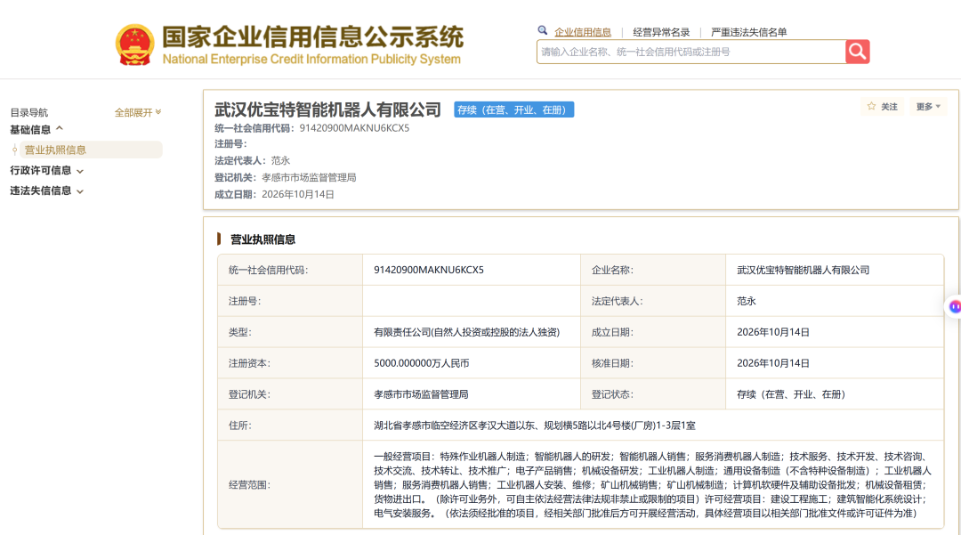Click the 目录导航 label
This screenshot has width=961, height=535.
pyautogui.click(x=28, y=112)
